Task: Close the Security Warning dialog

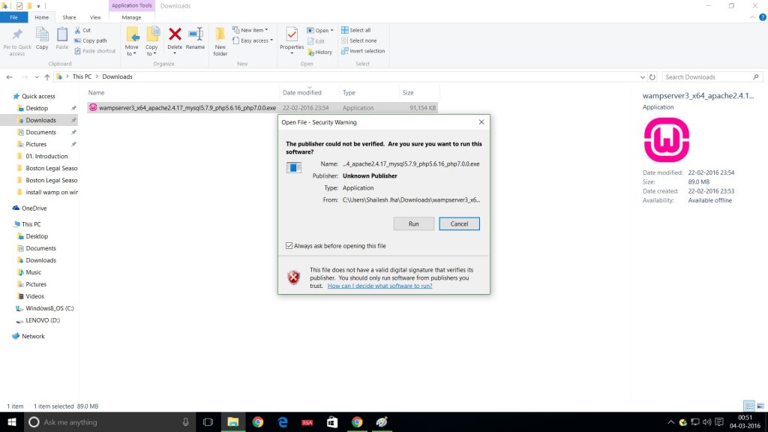Action: 481,122
